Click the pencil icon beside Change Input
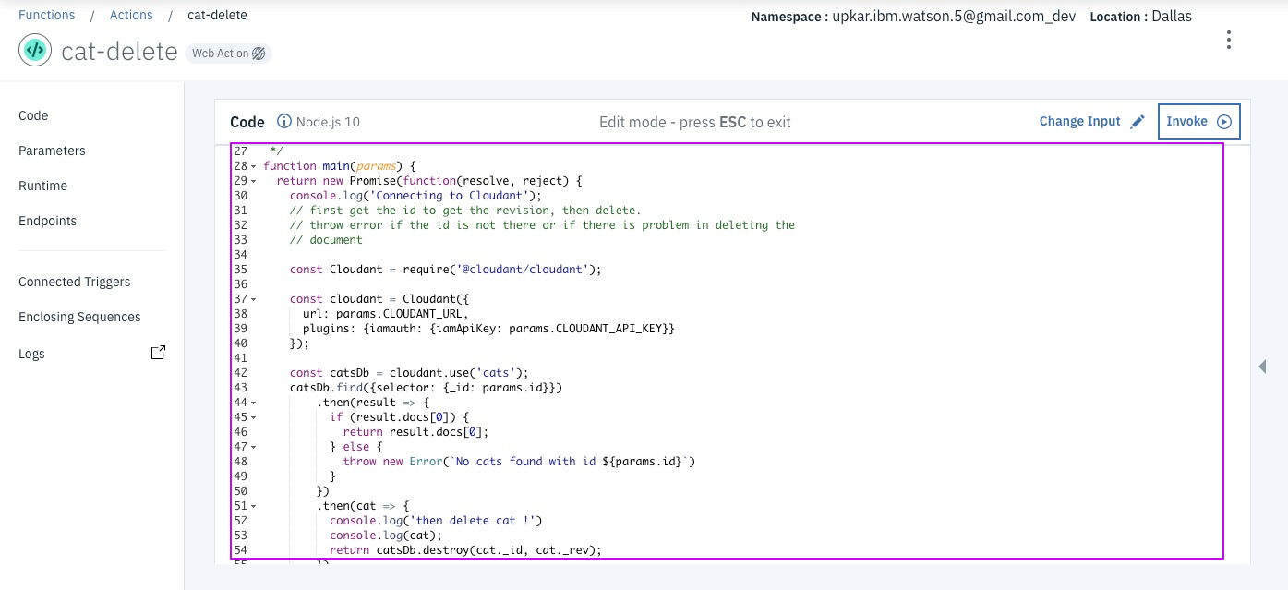The width and height of the screenshot is (1288, 590). click(1138, 122)
